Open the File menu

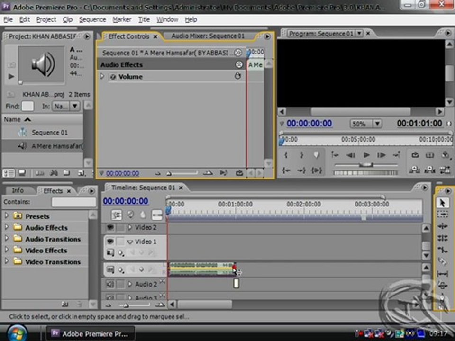pyautogui.click(x=8, y=20)
